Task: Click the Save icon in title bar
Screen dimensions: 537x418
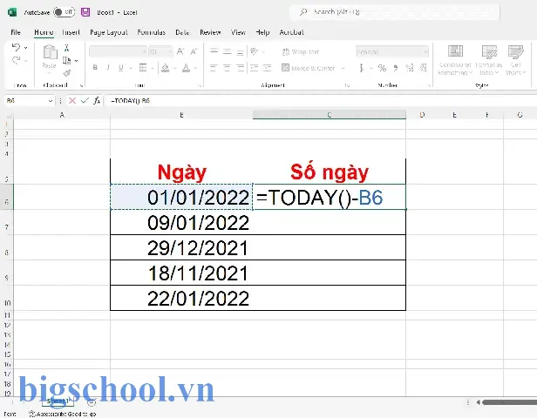Action: point(85,12)
